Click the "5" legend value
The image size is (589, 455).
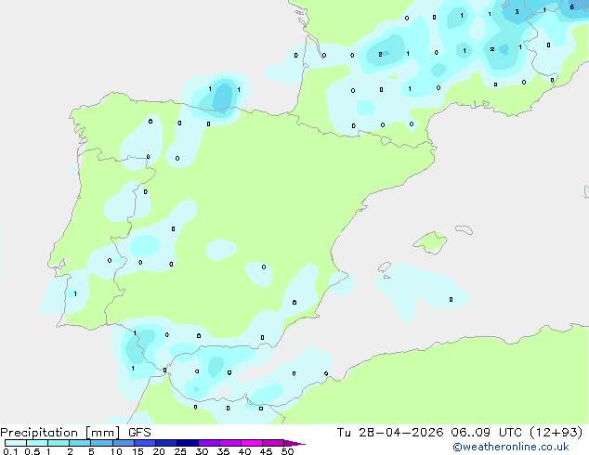click(x=91, y=451)
